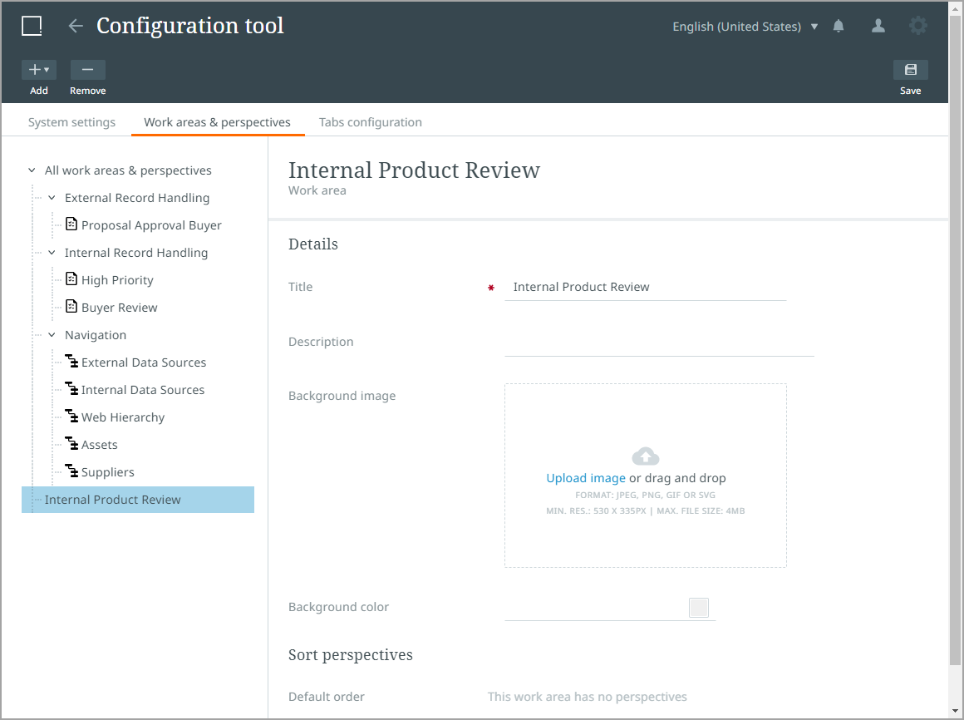Collapse the Navigation tree node
964x720 pixels.
point(52,335)
